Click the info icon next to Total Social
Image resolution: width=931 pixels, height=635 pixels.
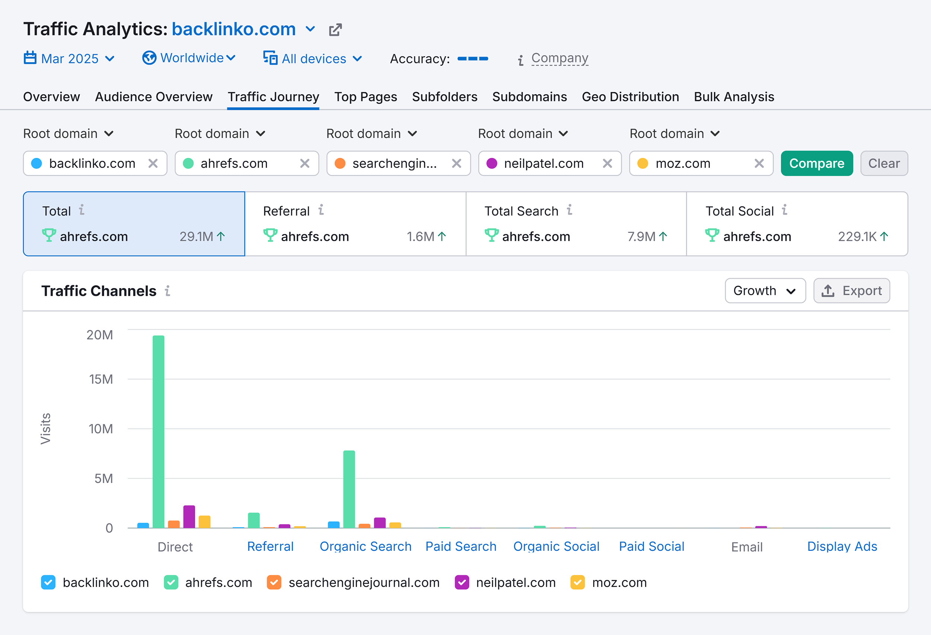tap(784, 210)
